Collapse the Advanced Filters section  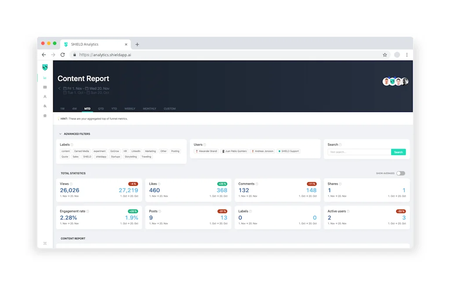pyautogui.click(x=60, y=134)
